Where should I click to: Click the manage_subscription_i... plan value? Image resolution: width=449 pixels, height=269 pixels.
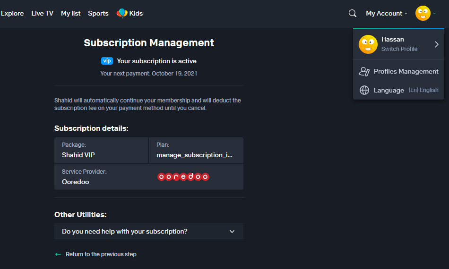pos(194,155)
